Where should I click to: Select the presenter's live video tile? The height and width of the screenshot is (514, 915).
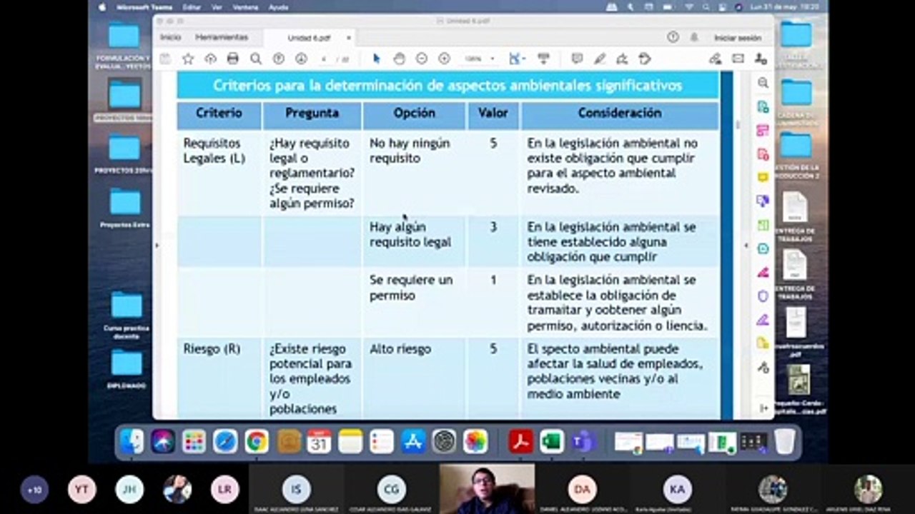pos(487,489)
